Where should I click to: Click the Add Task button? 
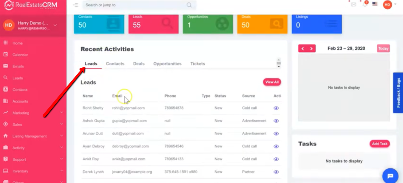click(379, 144)
